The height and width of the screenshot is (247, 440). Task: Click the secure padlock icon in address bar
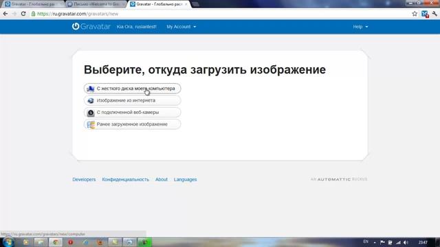point(33,14)
